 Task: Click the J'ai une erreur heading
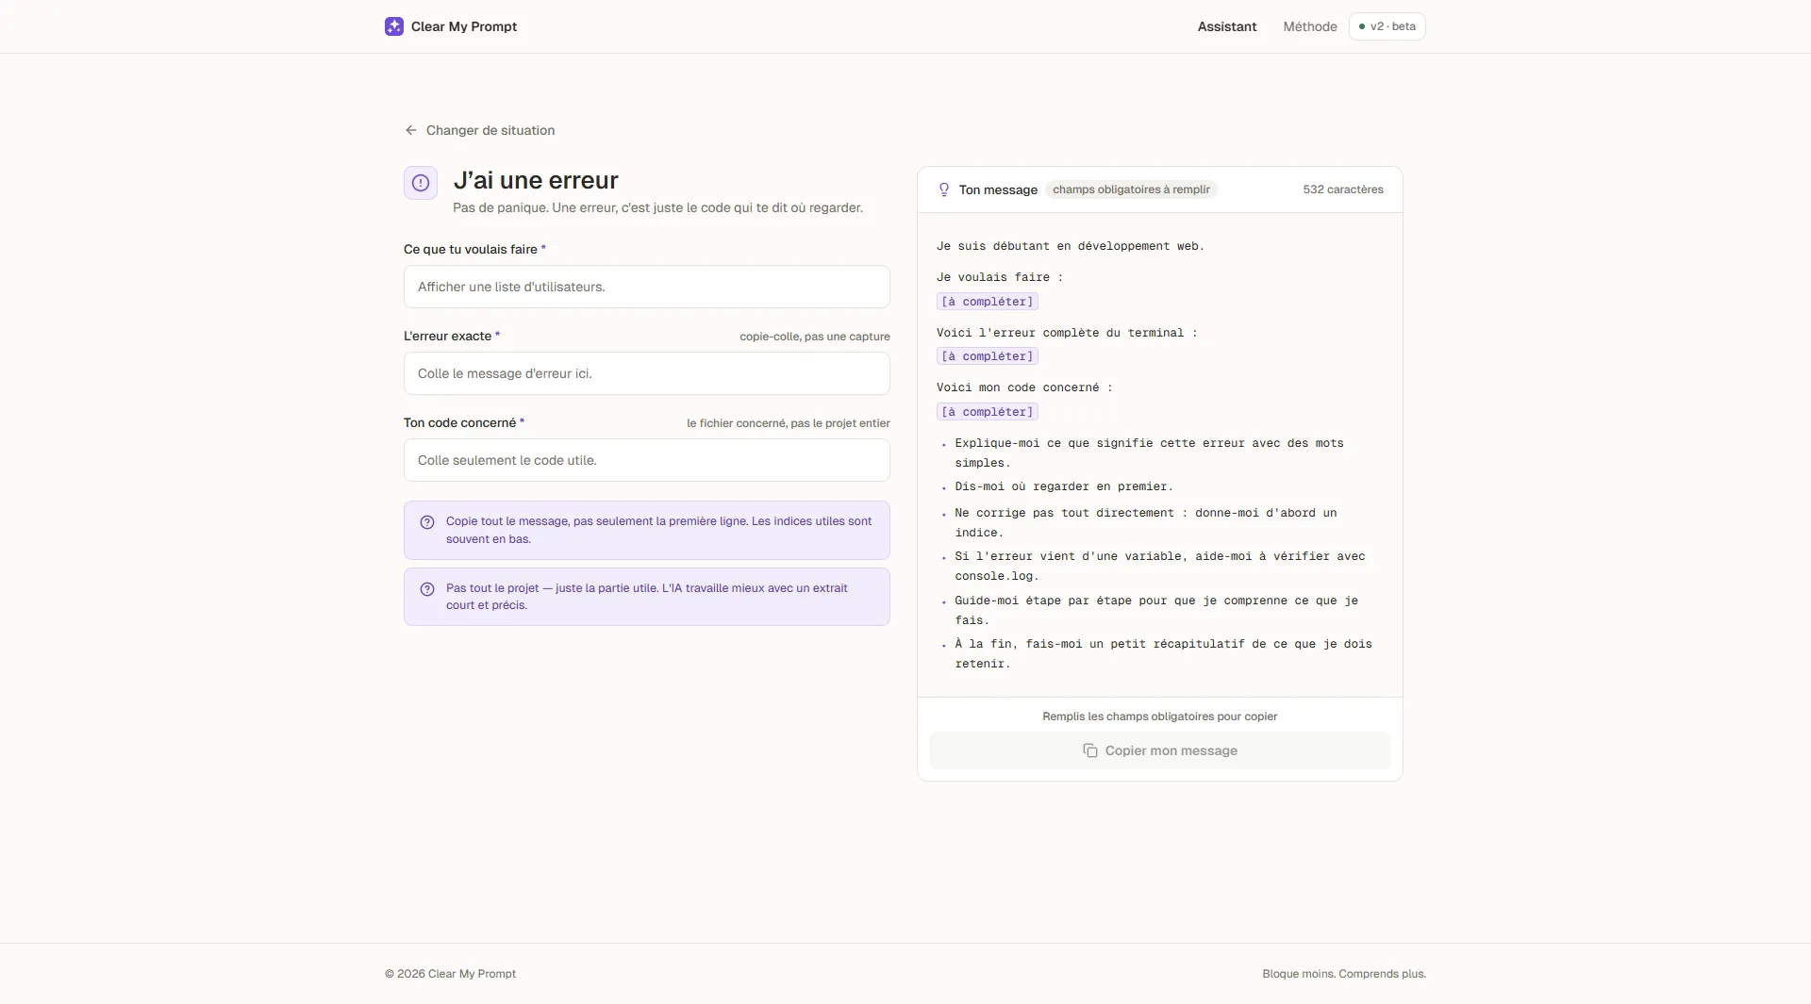[x=536, y=180]
